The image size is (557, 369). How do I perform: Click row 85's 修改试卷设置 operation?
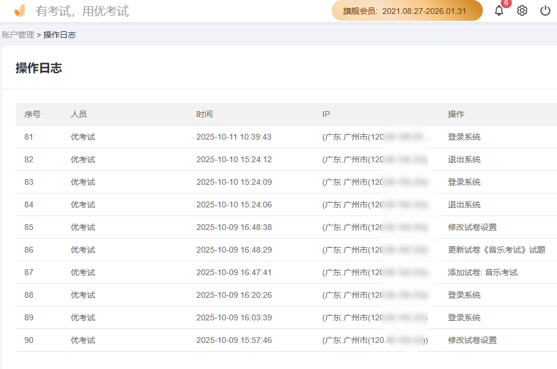point(472,228)
